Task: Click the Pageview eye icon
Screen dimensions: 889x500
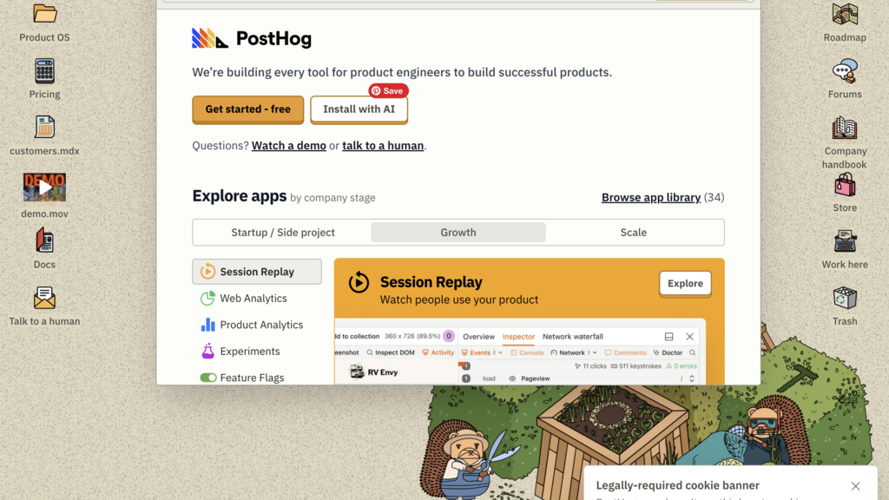Action: click(x=512, y=378)
